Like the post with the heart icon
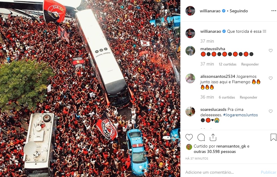Image resolution: width=277 pixels, height=177 pixels. pos(189,137)
